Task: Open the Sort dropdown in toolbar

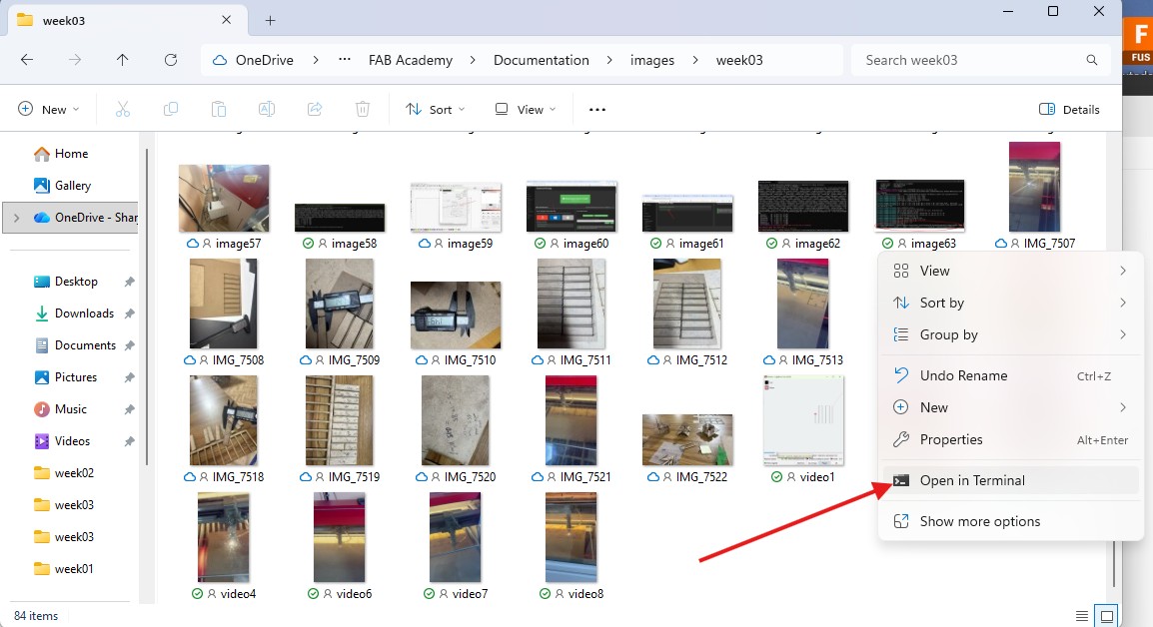Action: 436,110
